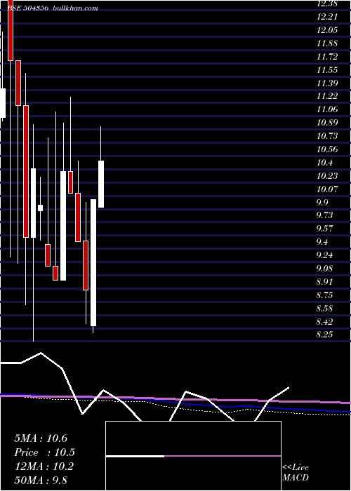The height and width of the screenshot is (491, 351).
Task: Click the 8.91 price axis label
Action: (324, 282)
